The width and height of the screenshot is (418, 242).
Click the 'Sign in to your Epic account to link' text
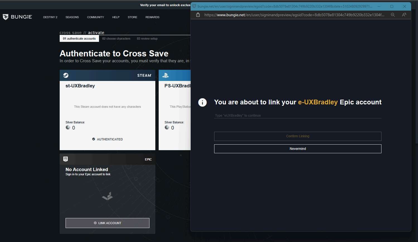pos(88,174)
